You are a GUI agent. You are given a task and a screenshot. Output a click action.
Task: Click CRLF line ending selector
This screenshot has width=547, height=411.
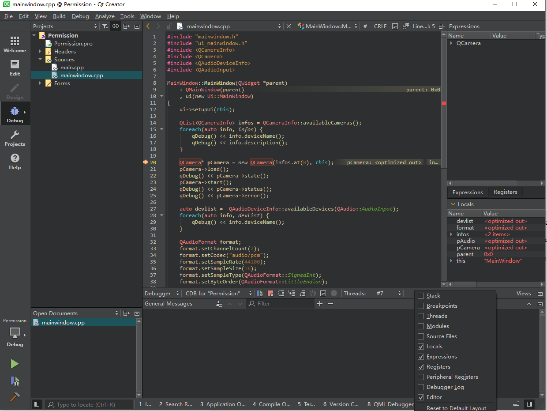click(380, 26)
